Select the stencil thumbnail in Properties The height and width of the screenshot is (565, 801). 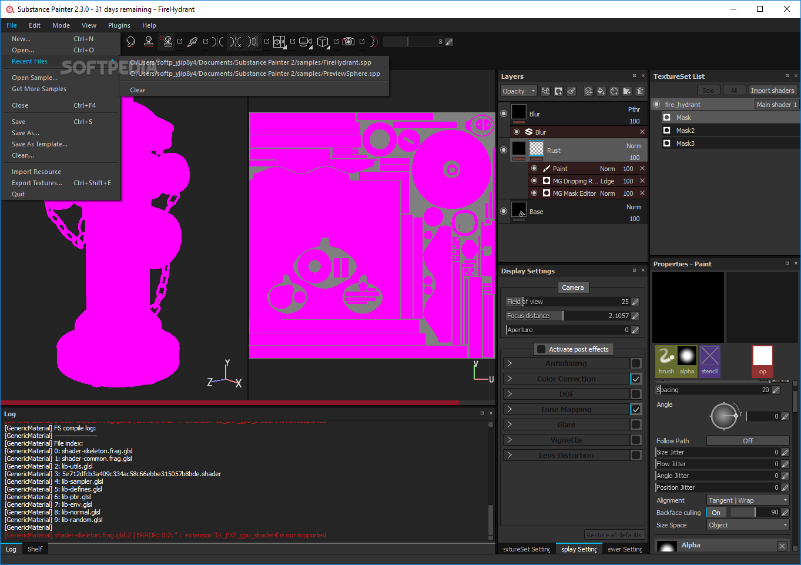coord(709,360)
